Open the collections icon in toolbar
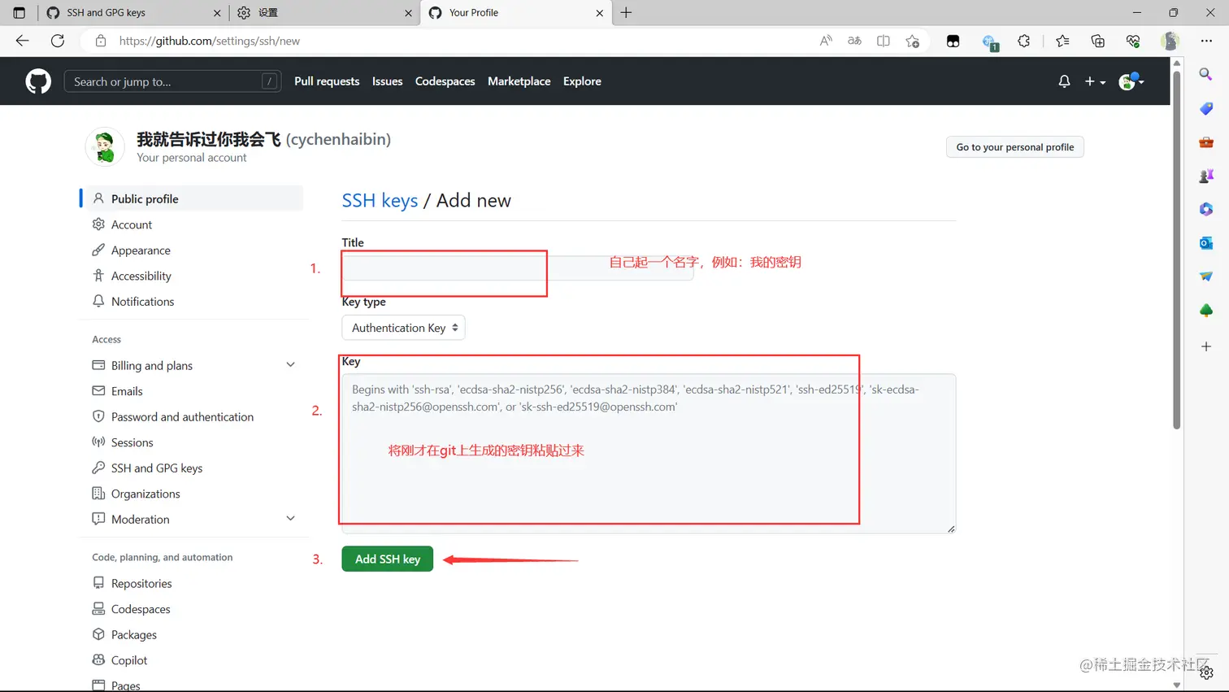Viewport: 1229px width, 692px height. tap(1097, 41)
